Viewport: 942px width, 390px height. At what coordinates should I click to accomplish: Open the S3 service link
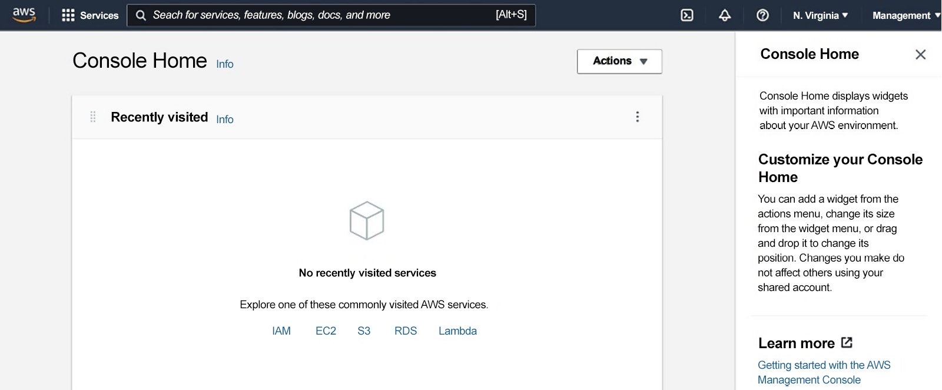click(364, 331)
